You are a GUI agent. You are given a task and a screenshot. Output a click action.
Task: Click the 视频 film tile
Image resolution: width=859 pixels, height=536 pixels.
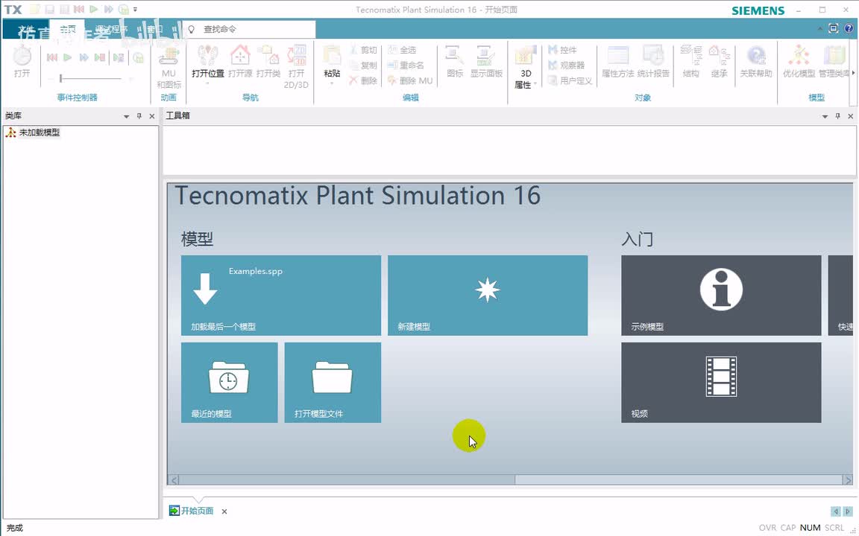[x=721, y=383]
